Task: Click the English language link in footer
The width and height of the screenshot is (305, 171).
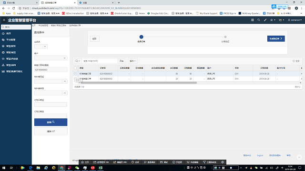Action: 260,155
